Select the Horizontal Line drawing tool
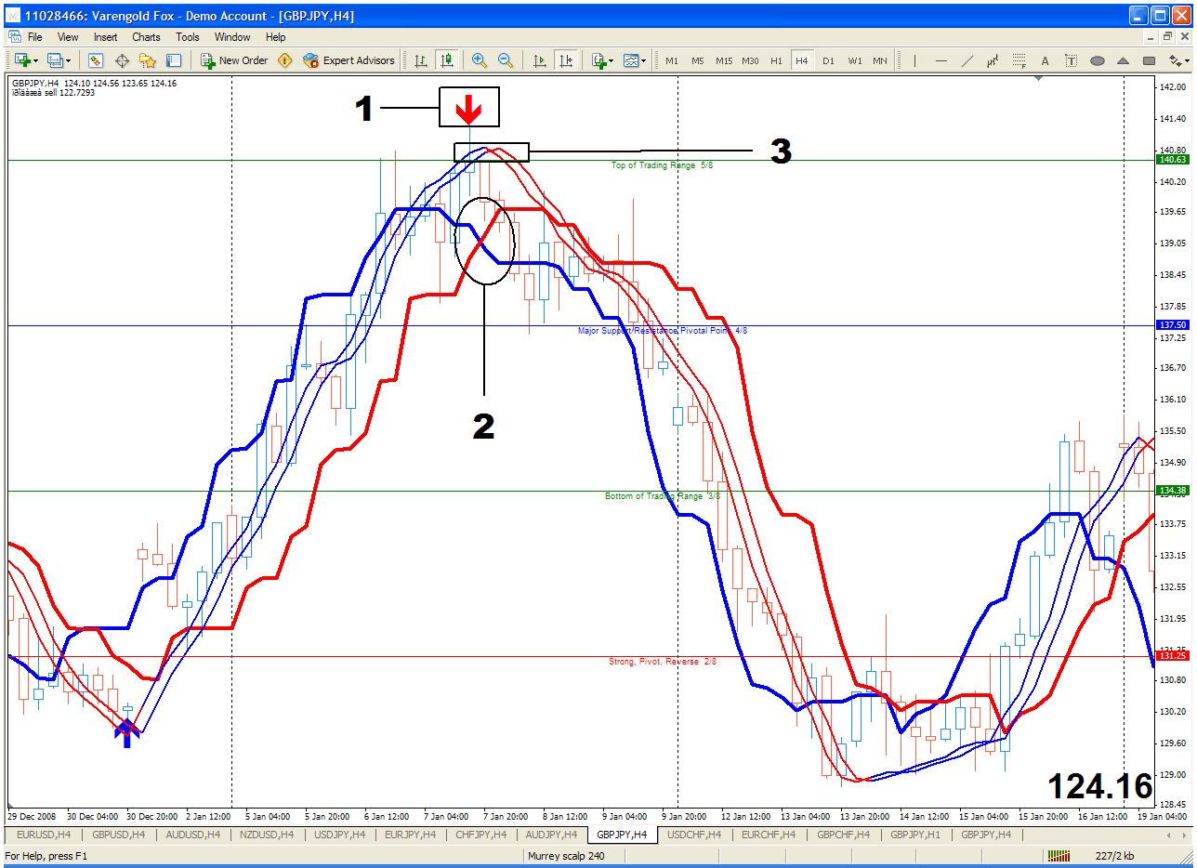 point(941,60)
